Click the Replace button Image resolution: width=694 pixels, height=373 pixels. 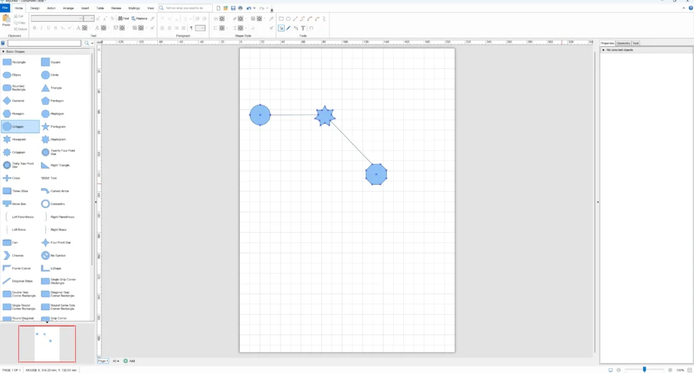140,18
